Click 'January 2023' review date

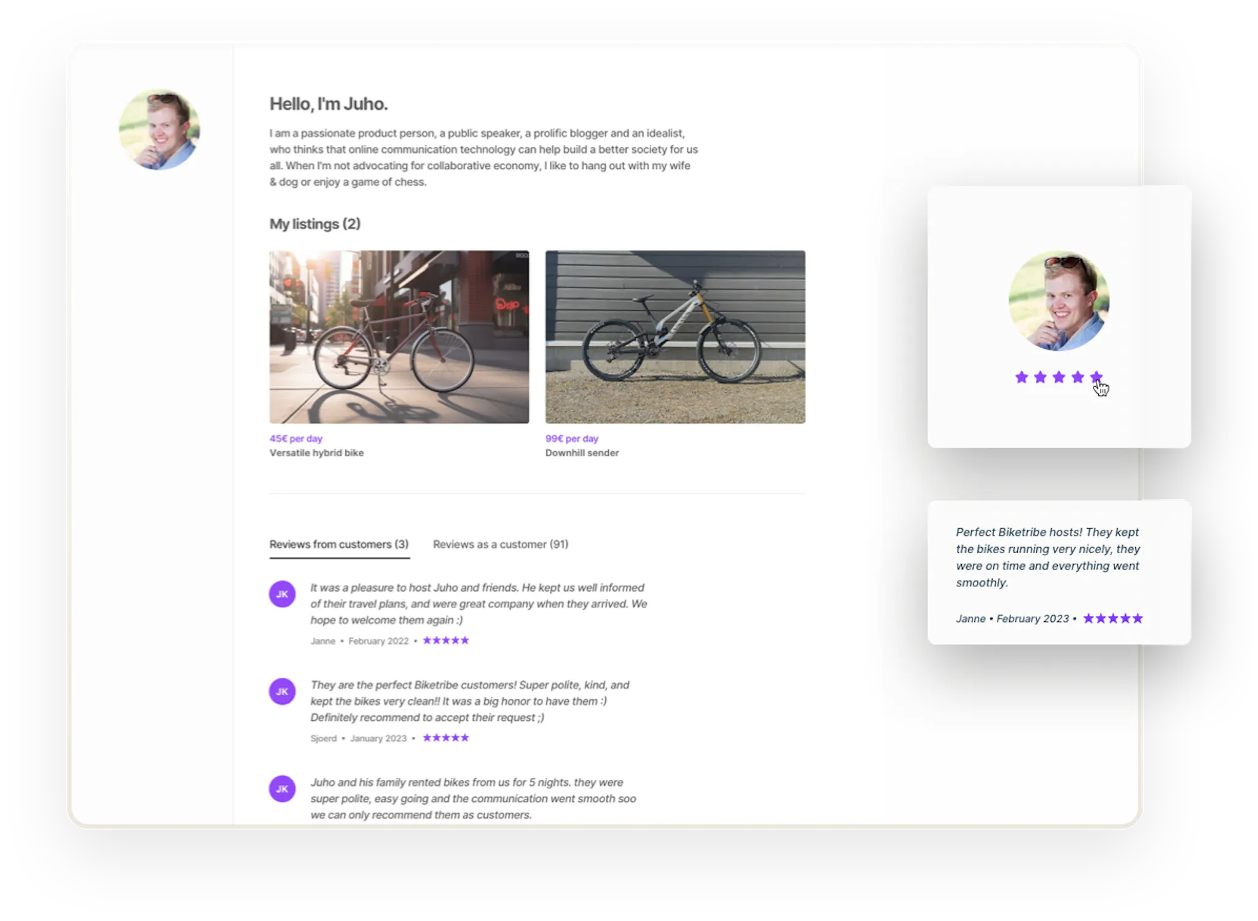378,738
